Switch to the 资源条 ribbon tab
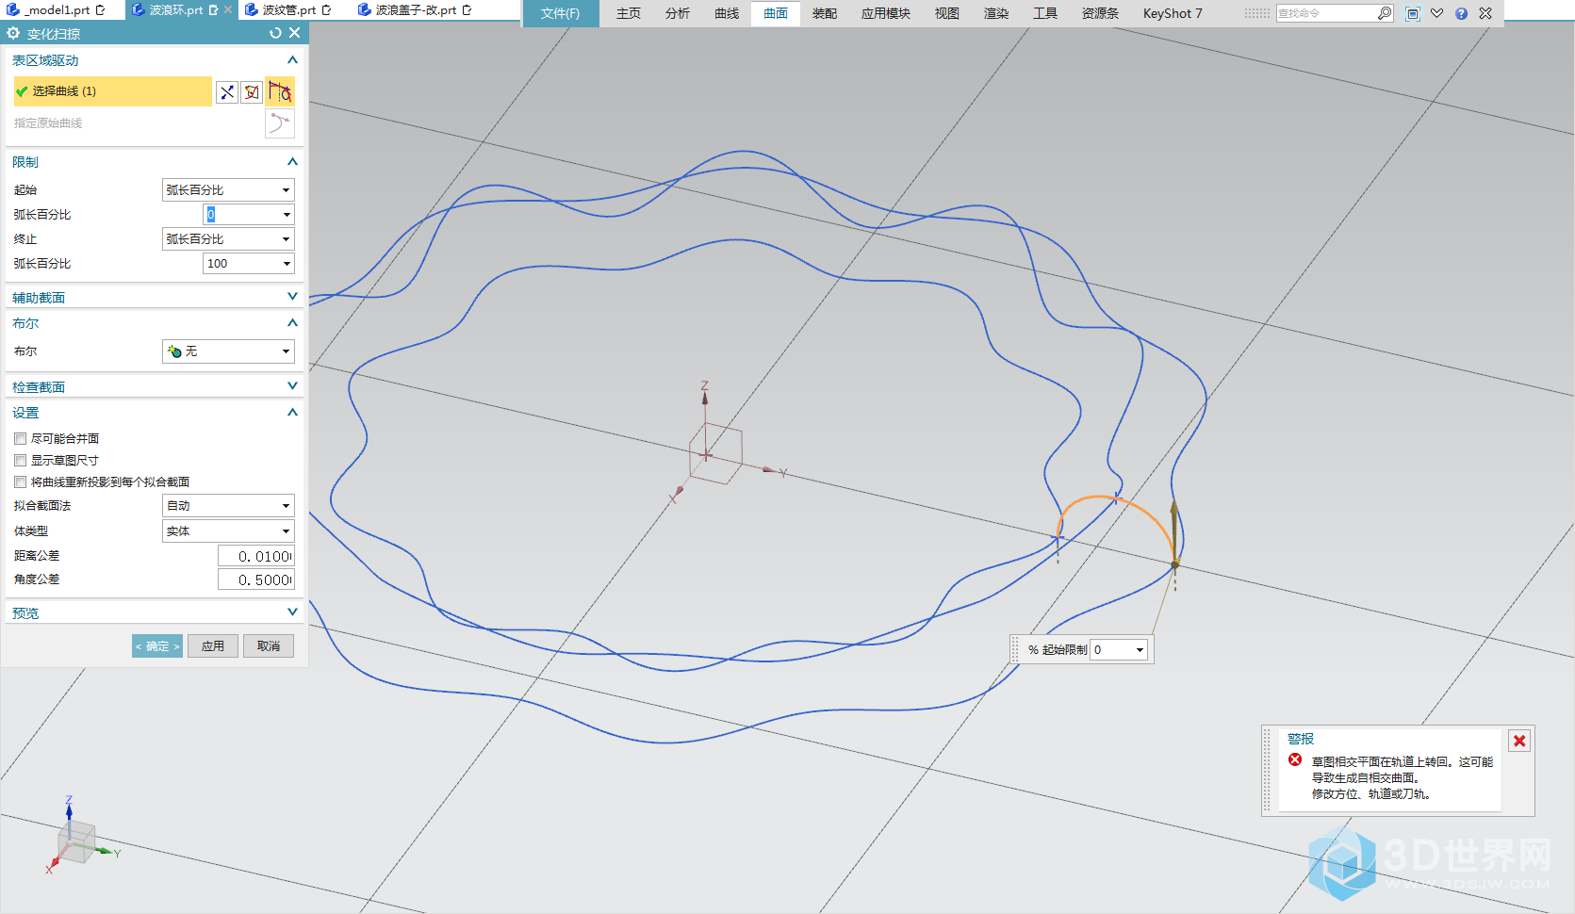 pos(1100,13)
